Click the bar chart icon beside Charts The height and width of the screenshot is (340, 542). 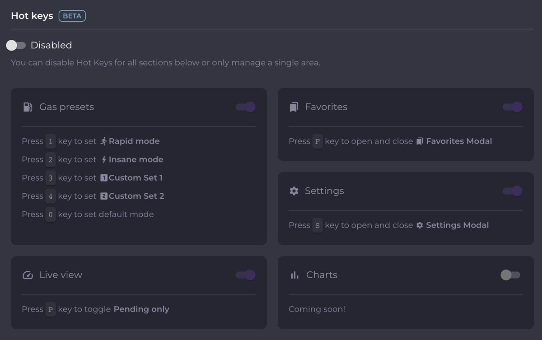[x=295, y=275]
